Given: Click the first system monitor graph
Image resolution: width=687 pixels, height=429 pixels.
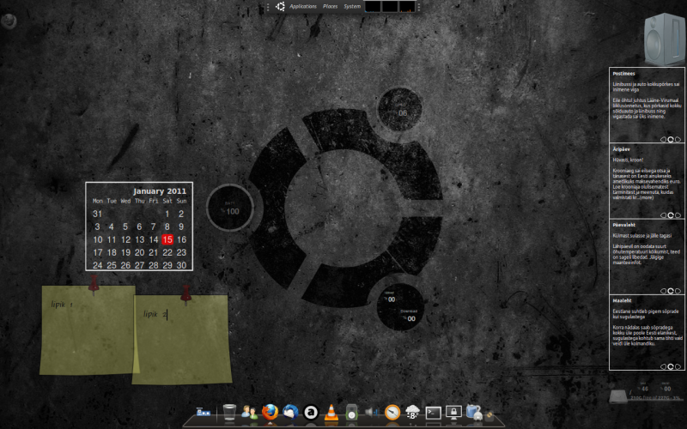Looking at the screenshot, I should point(373,6).
